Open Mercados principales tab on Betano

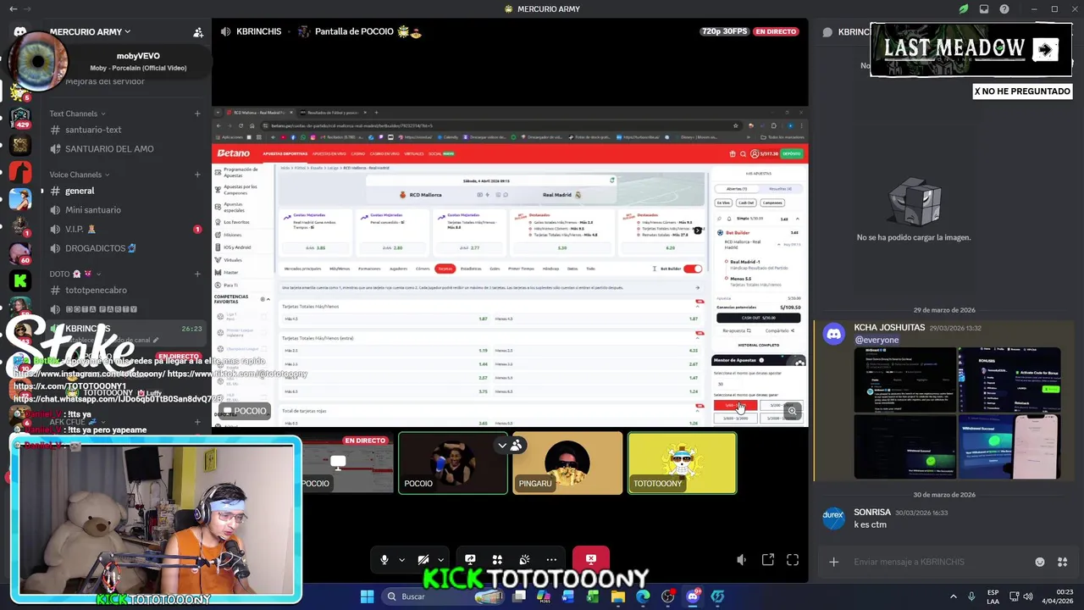tap(302, 269)
